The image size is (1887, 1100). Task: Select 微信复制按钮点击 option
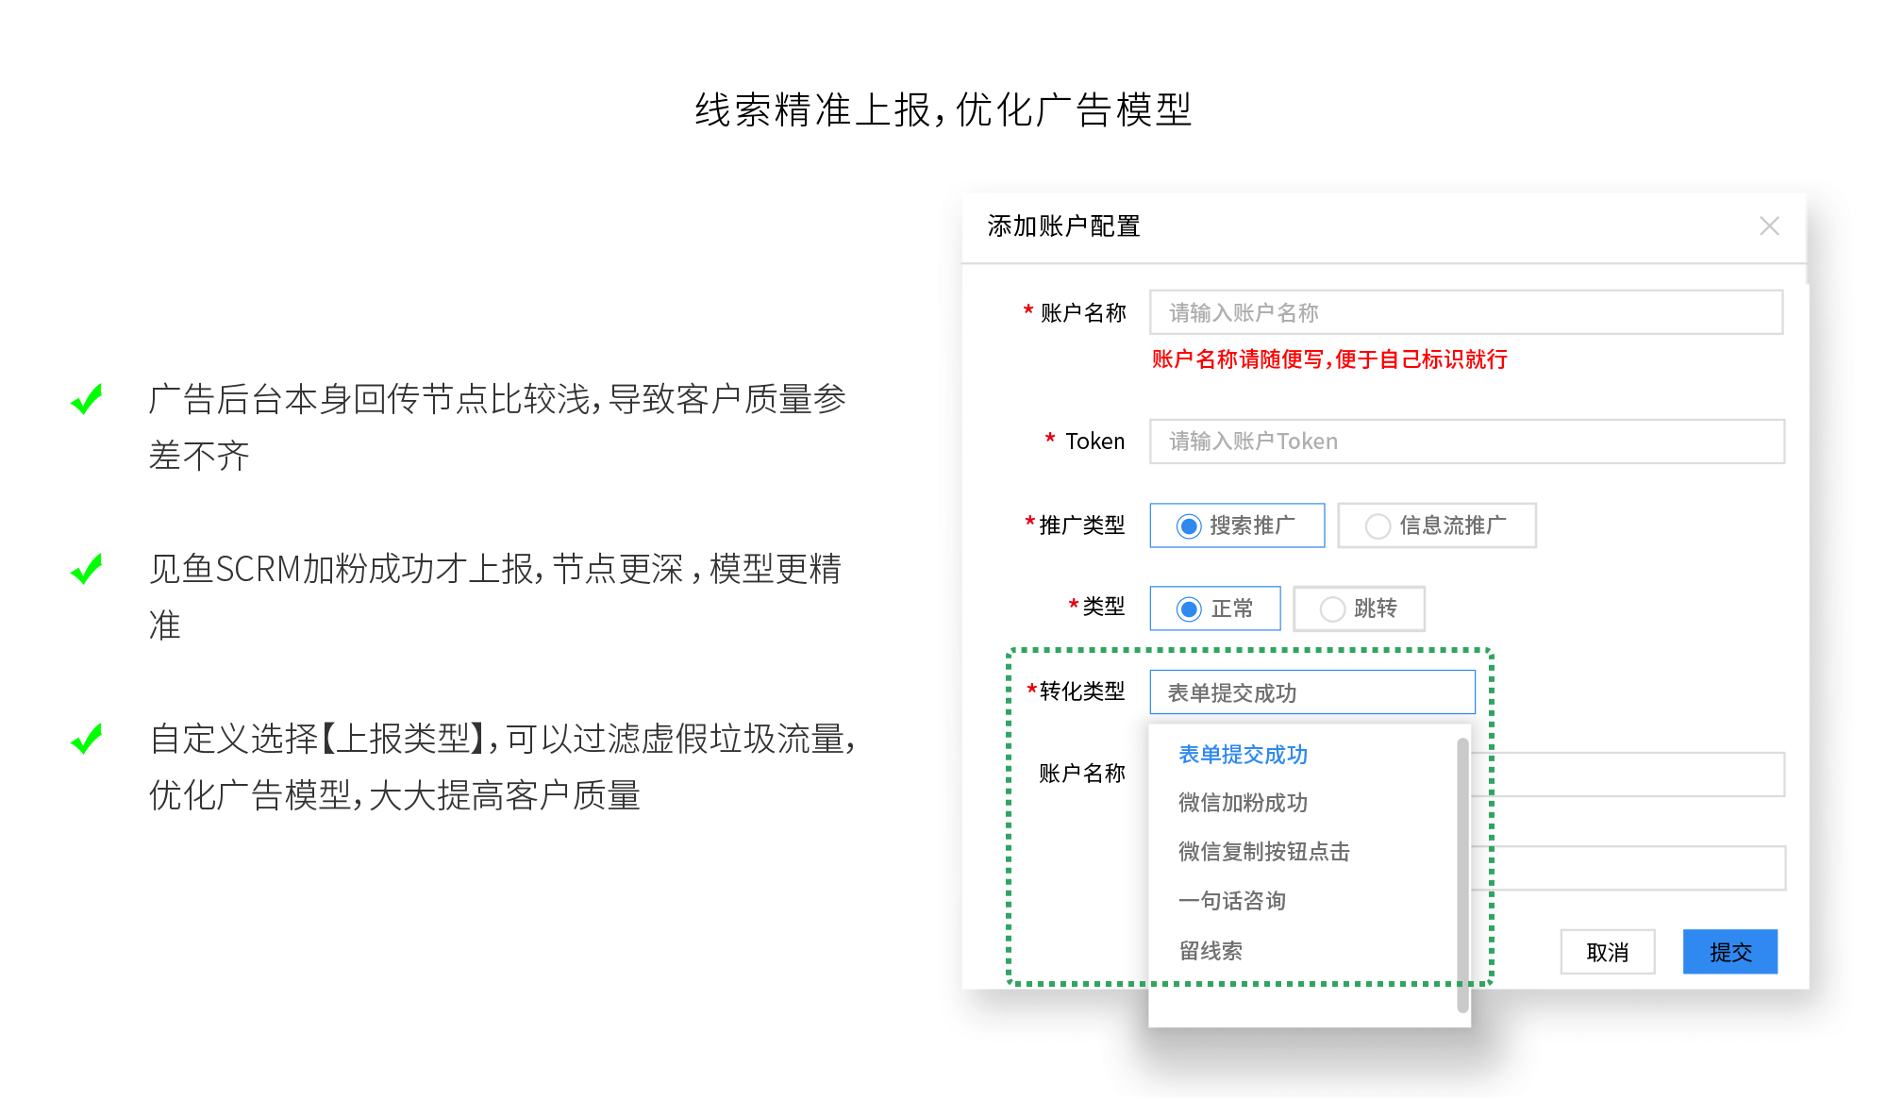pyautogui.click(x=1263, y=852)
